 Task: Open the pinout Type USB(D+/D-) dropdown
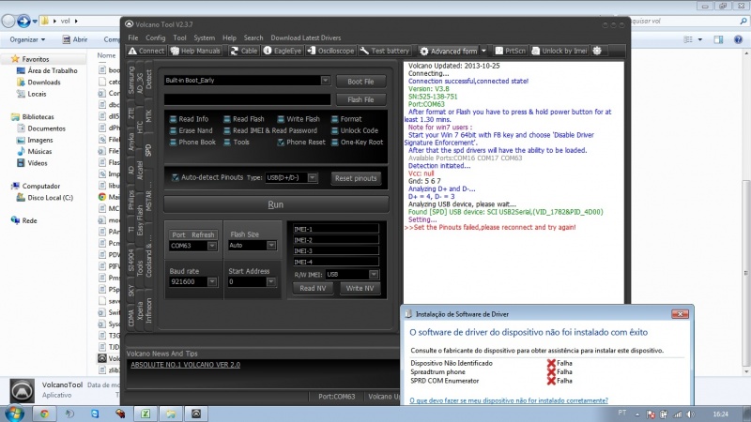(x=313, y=177)
